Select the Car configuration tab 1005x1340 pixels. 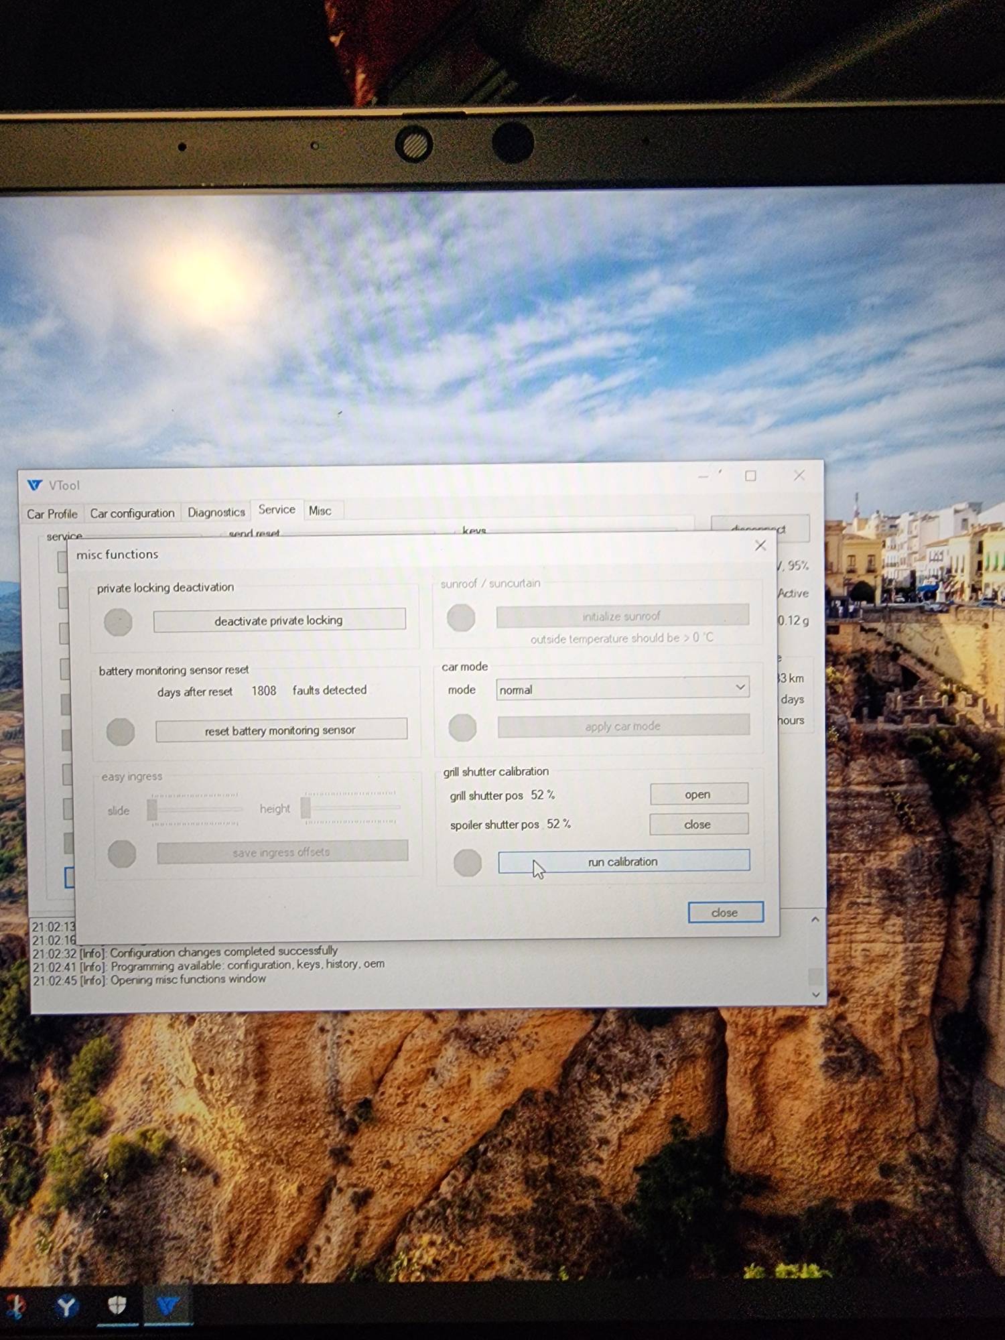132,513
